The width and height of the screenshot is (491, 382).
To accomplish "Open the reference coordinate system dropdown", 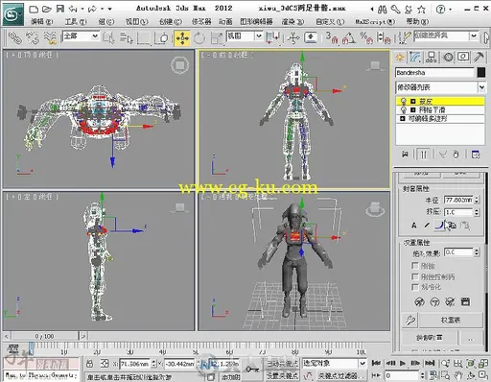I will 259,36.
